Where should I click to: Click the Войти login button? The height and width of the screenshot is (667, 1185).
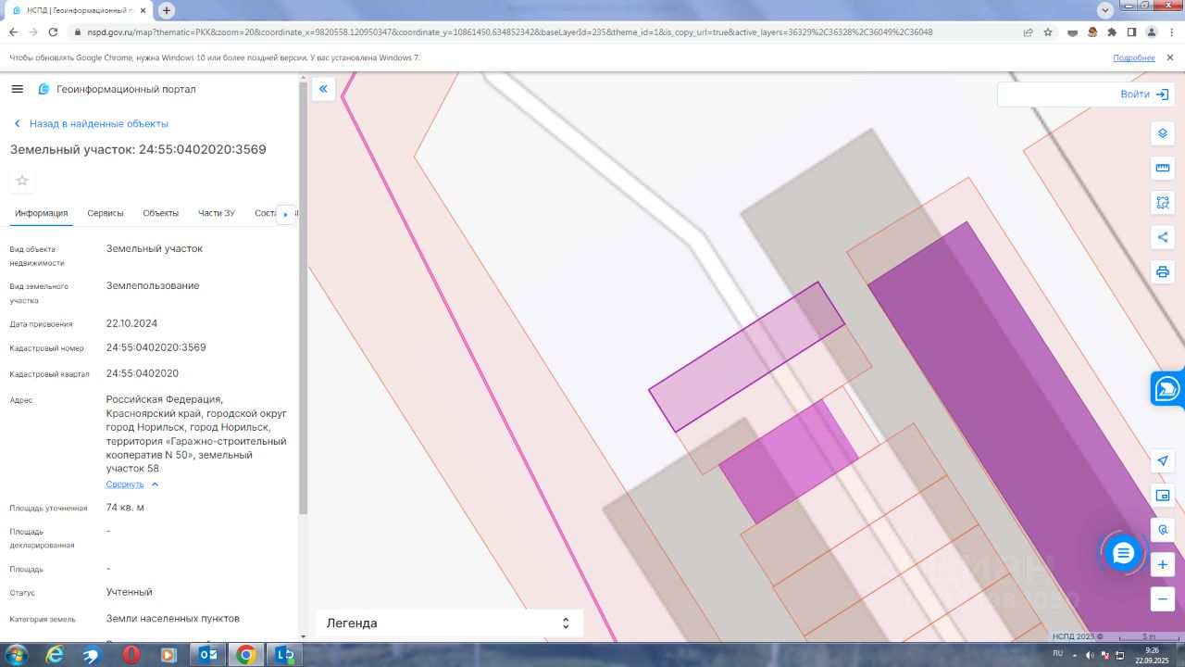click(1144, 94)
